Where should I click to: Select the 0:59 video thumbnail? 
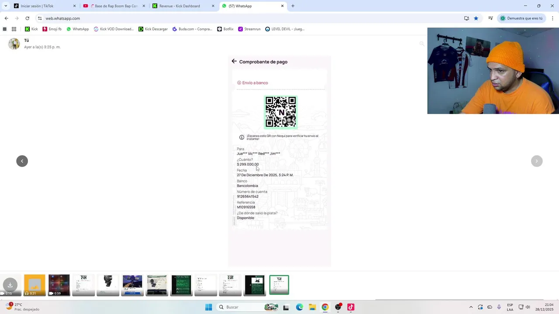(59, 285)
